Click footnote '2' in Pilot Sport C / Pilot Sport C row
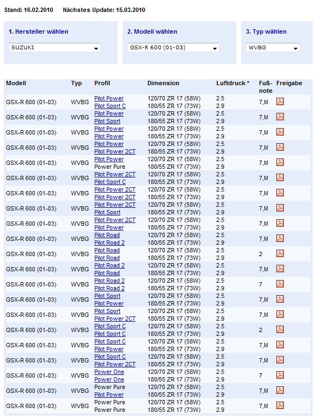This screenshot has height=420, width=317. tap(261, 330)
